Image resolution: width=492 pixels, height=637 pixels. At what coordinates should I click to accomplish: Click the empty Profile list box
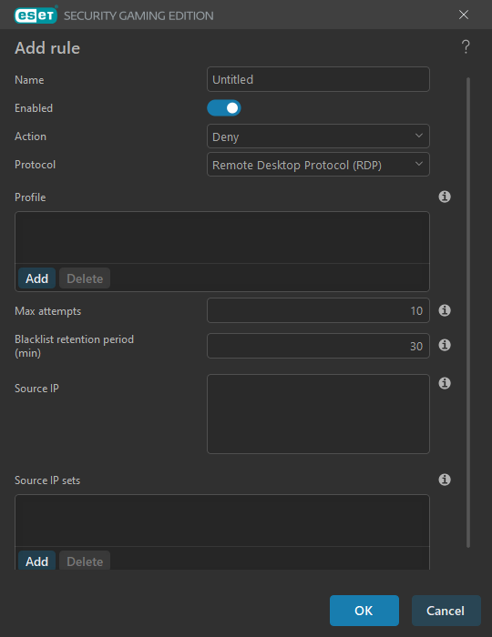[222, 238]
